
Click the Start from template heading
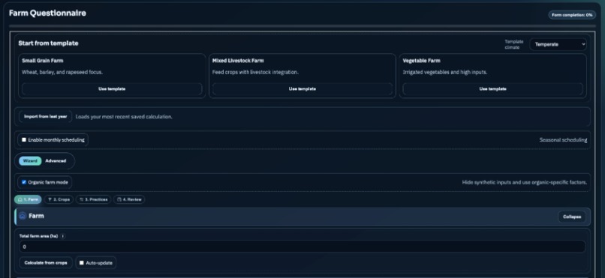tap(48, 43)
